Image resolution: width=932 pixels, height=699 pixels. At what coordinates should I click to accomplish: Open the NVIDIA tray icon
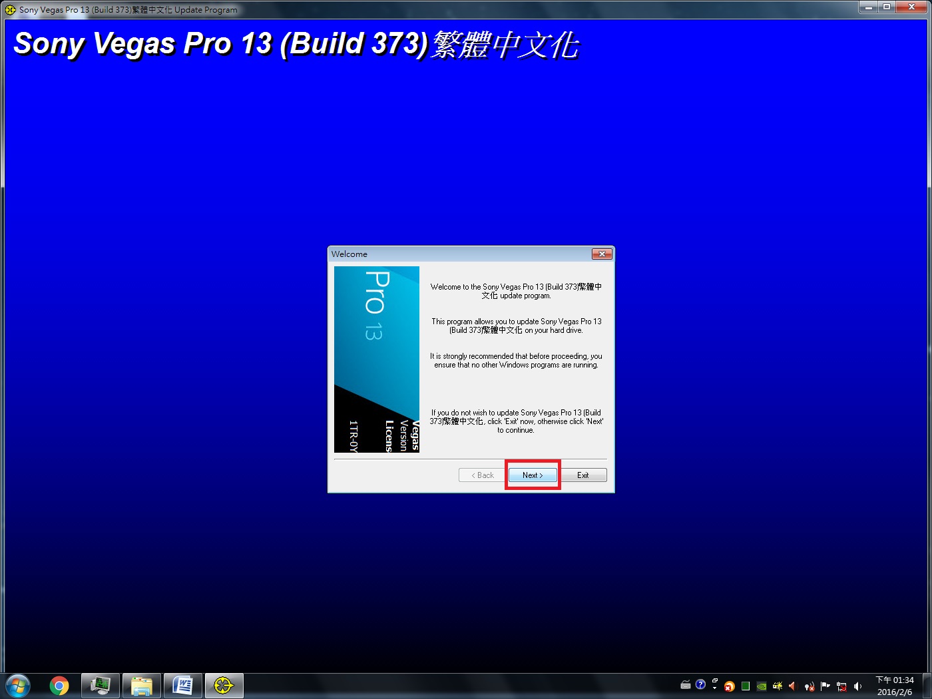tap(762, 686)
